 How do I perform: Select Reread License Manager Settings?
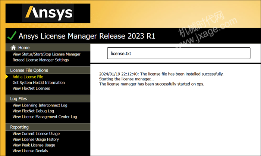40,60
